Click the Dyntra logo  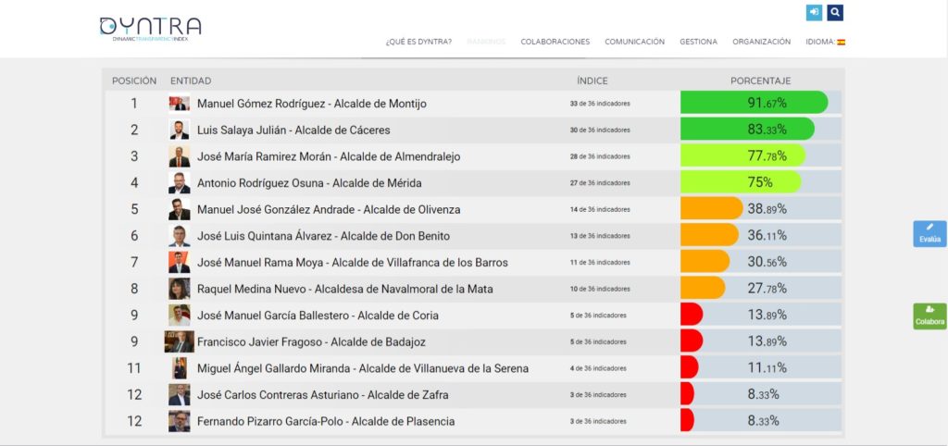tap(150, 29)
